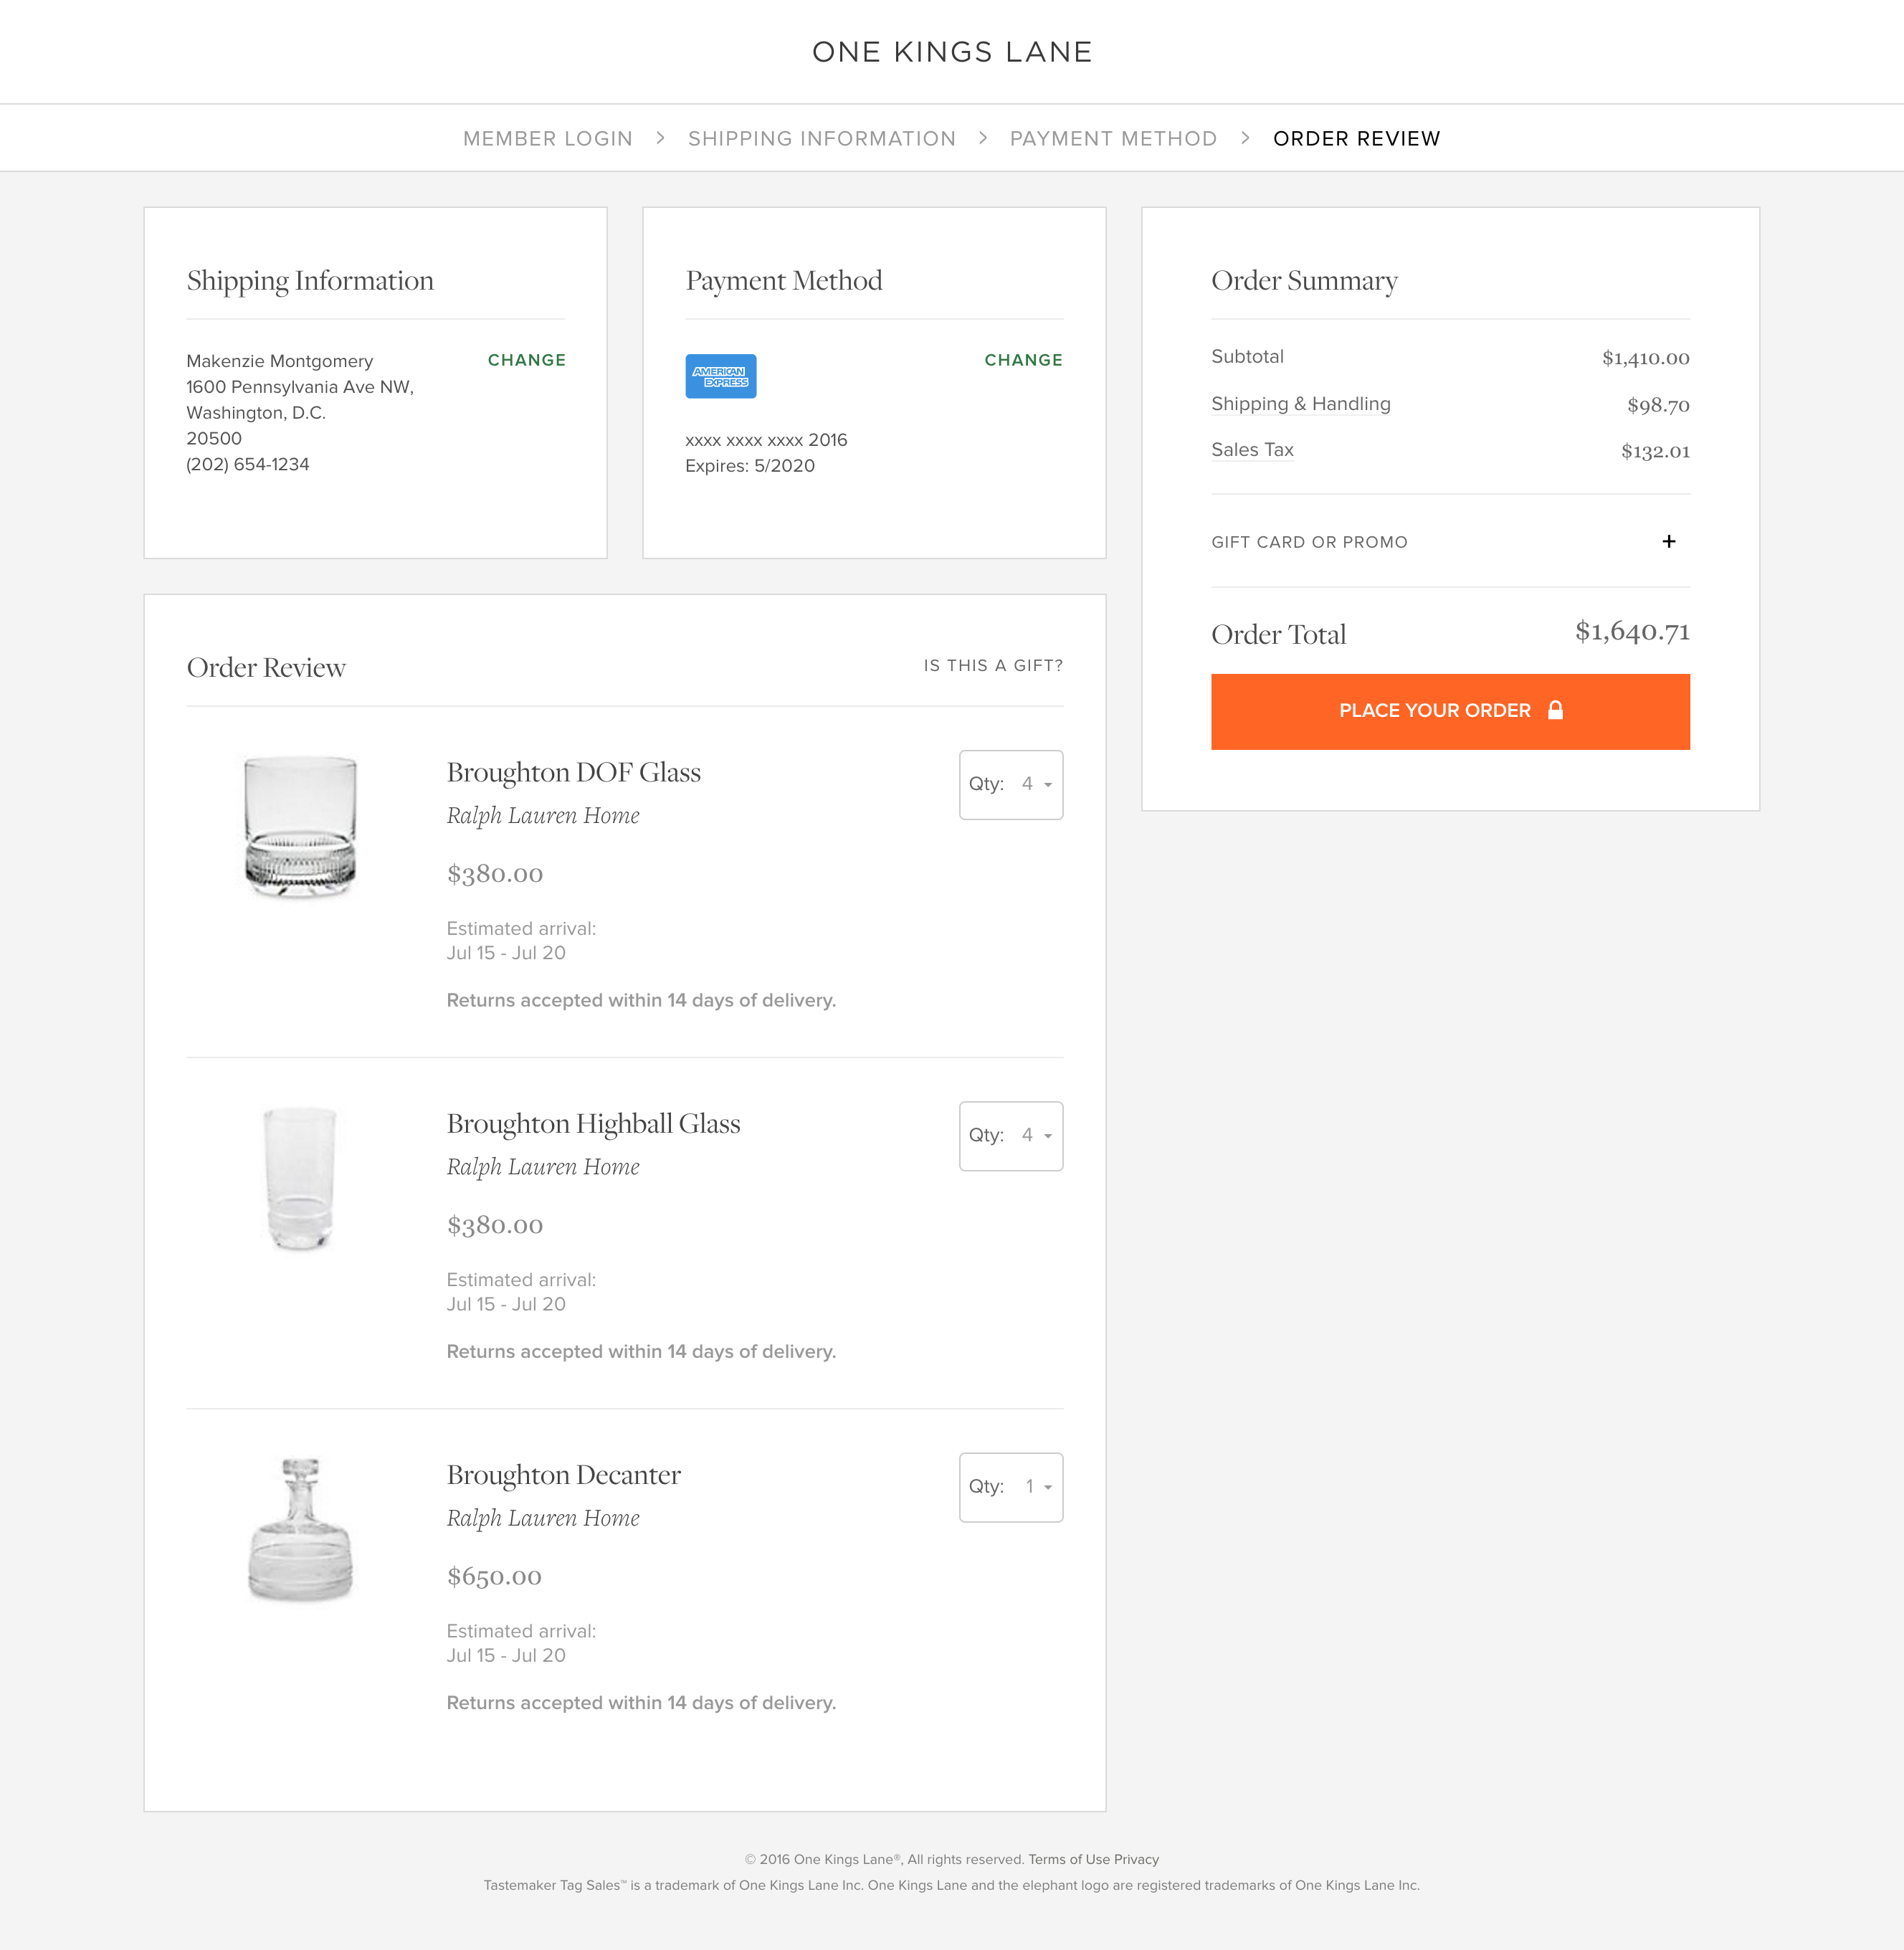Open quantity dropdown for Broughton Highball Glass

pyautogui.click(x=1010, y=1136)
